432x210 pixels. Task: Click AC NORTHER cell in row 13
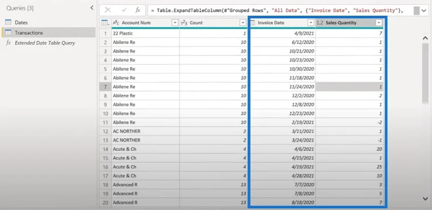tap(145, 140)
